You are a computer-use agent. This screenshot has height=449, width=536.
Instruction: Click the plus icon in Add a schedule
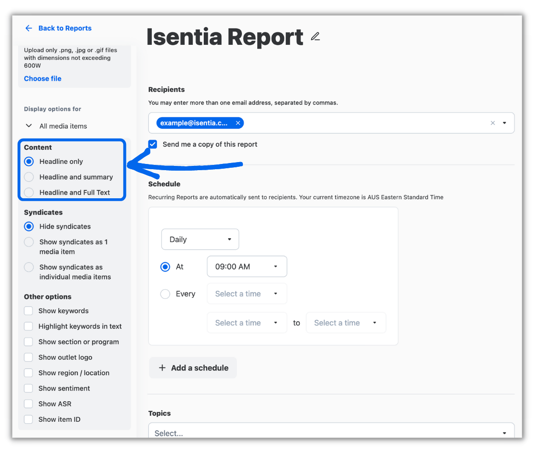[162, 368]
